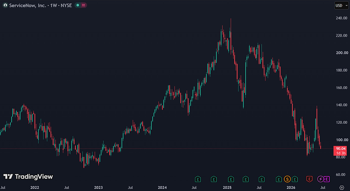This screenshot has width=350, height=191.
Task: Click the ServiceNow logo icon next to the symbol name
Action: point(5,5)
